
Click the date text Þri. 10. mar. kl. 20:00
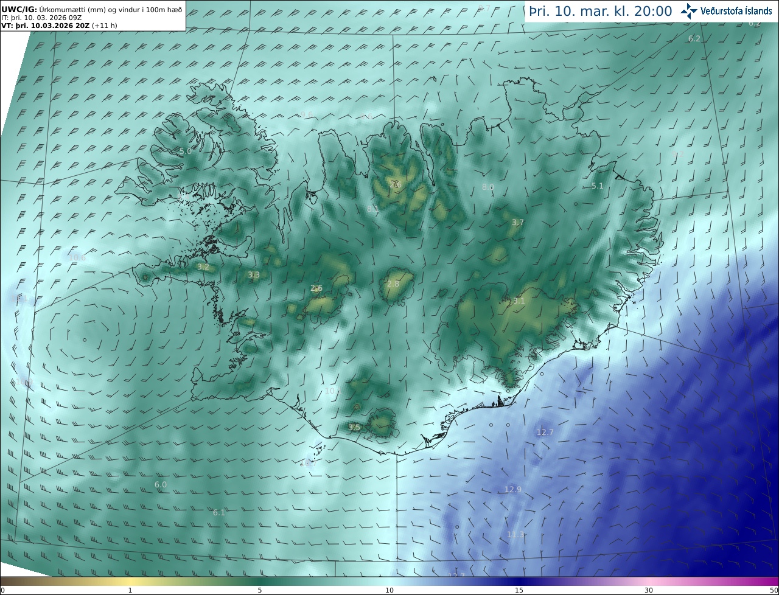(600, 11)
